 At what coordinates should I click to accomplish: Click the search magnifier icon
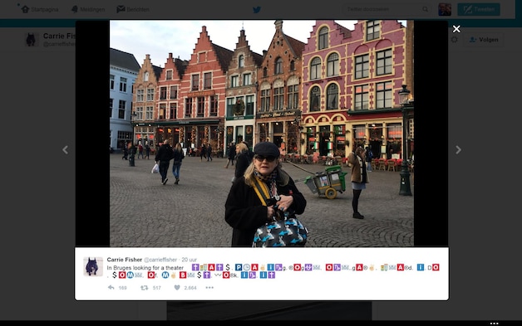click(425, 9)
